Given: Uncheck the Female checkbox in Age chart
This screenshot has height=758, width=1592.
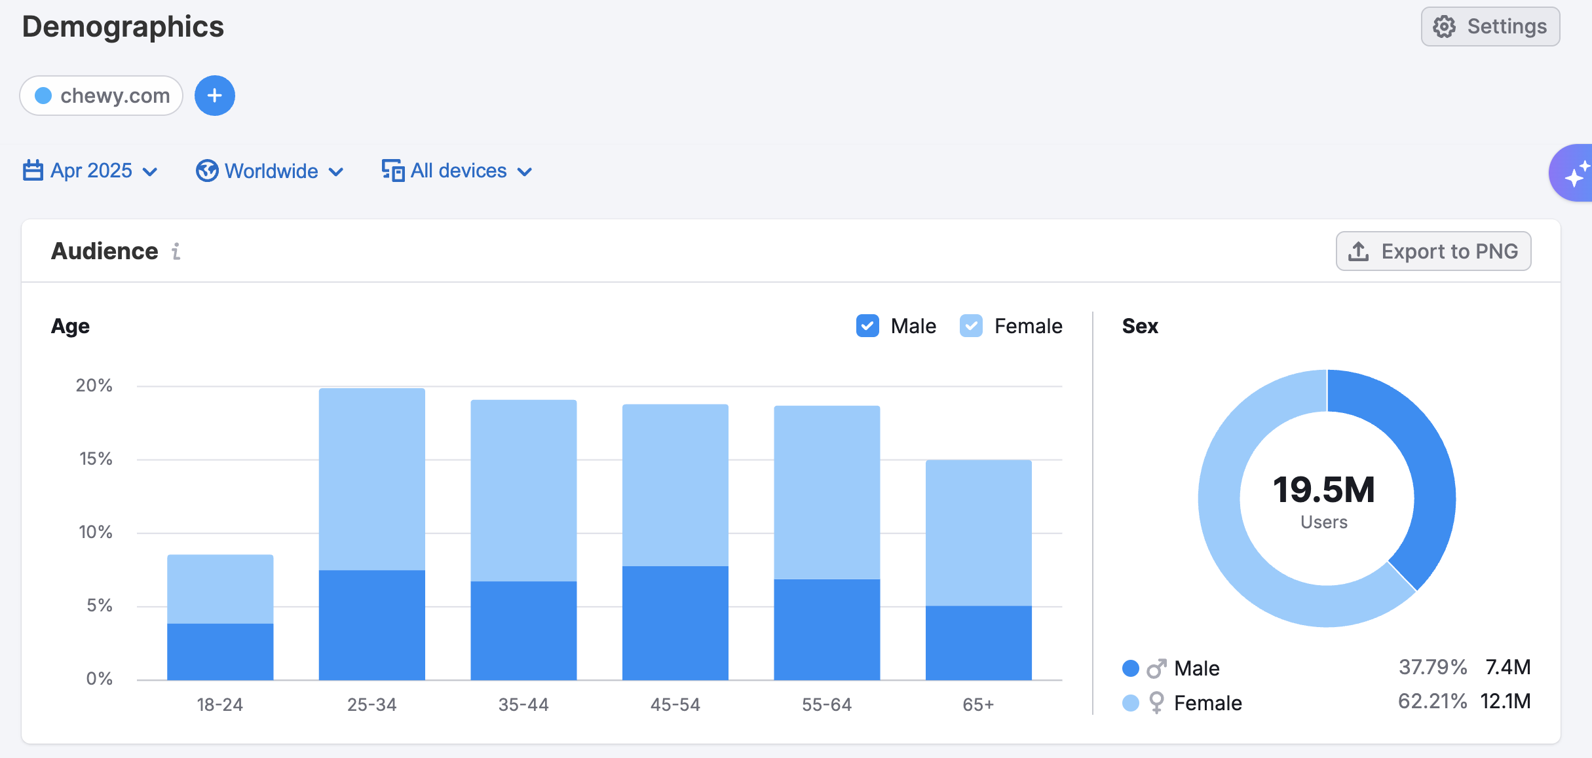Looking at the screenshot, I should tap(971, 326).
